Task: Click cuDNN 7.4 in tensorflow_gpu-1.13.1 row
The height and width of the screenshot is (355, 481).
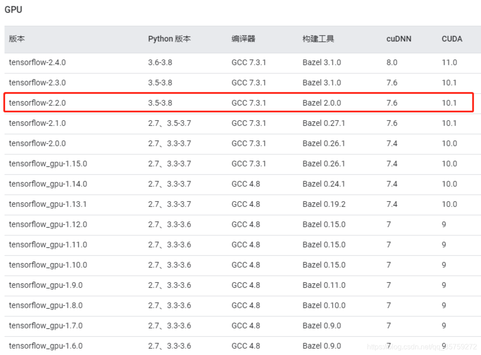Action: 392,204
